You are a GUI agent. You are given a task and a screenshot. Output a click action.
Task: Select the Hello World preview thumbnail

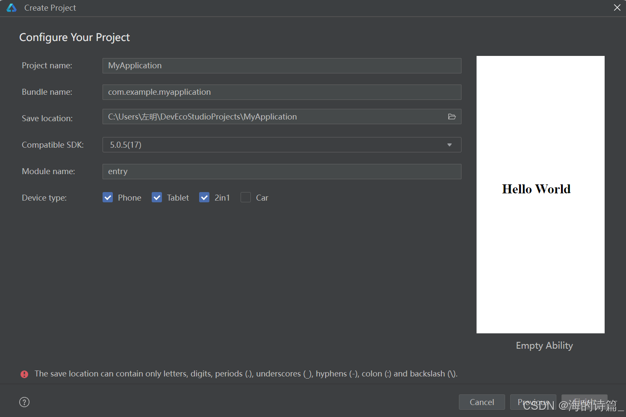coord(541,195)
